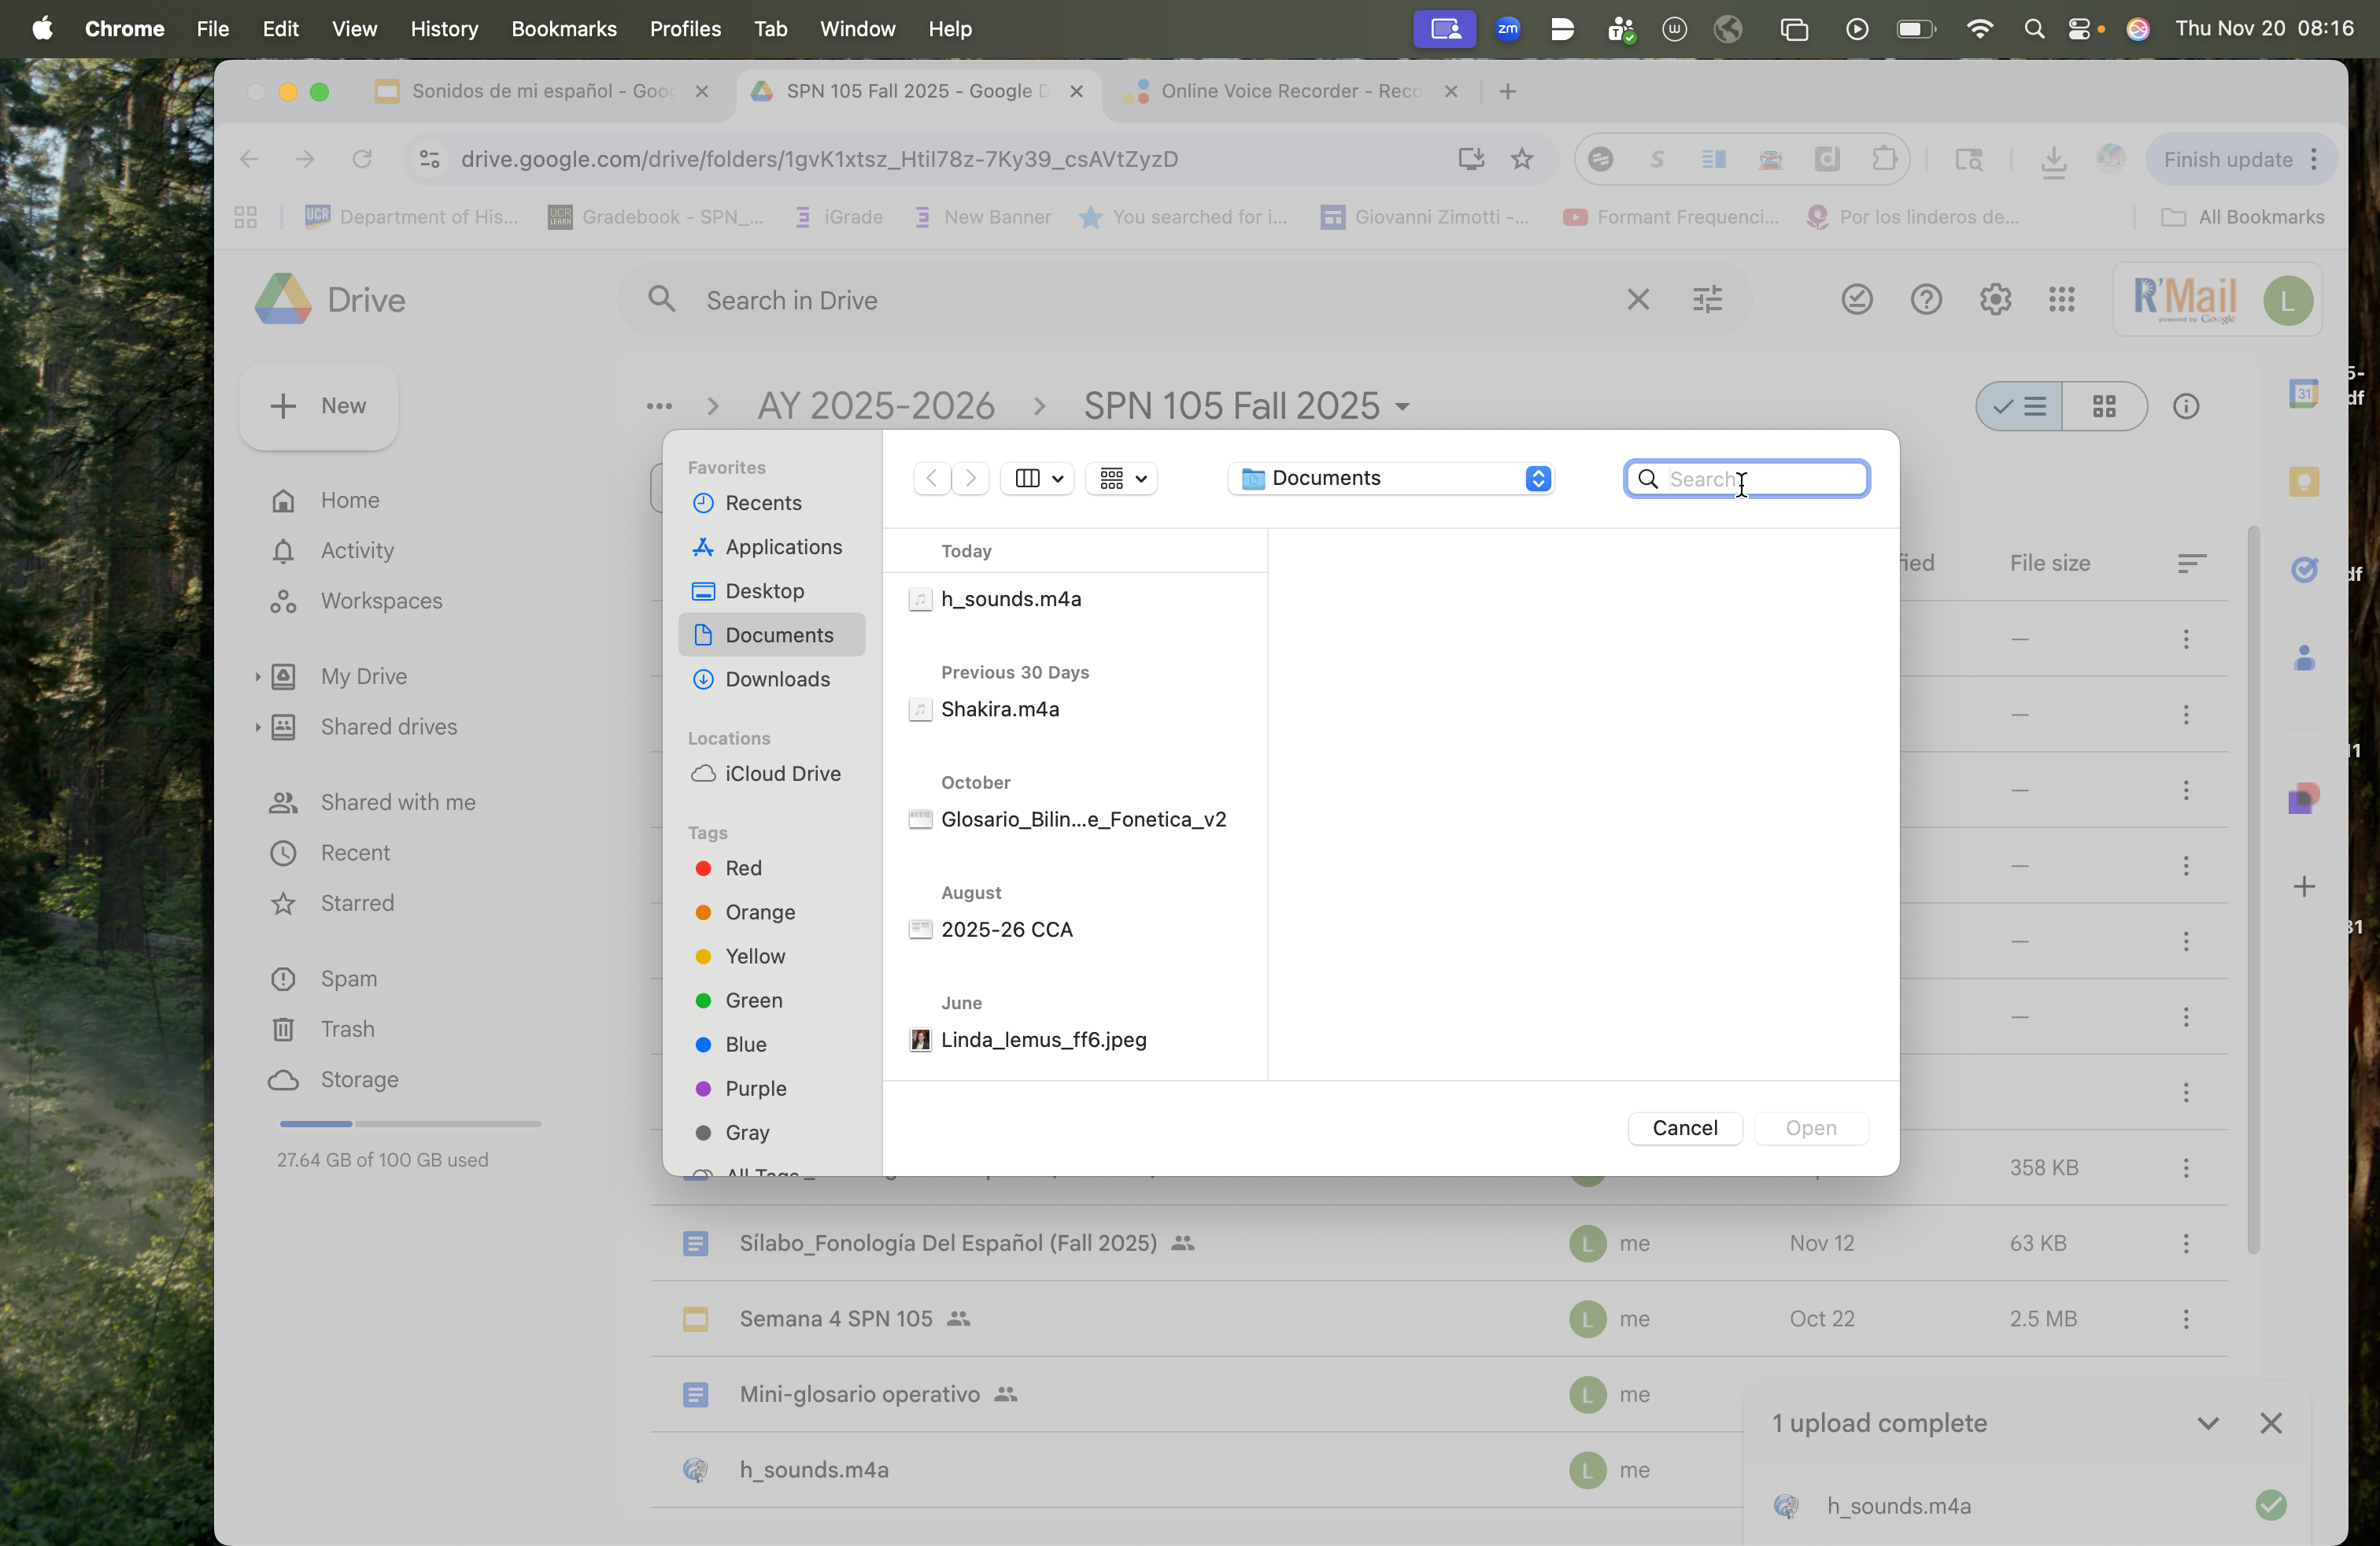
Task: Close the upload complete notification
Action: (2271, 1423)
